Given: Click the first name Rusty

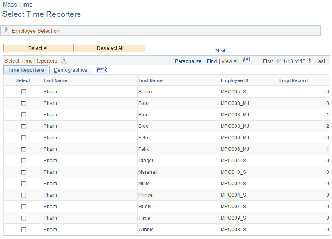Looking at the screenshot, I should 144,207.
